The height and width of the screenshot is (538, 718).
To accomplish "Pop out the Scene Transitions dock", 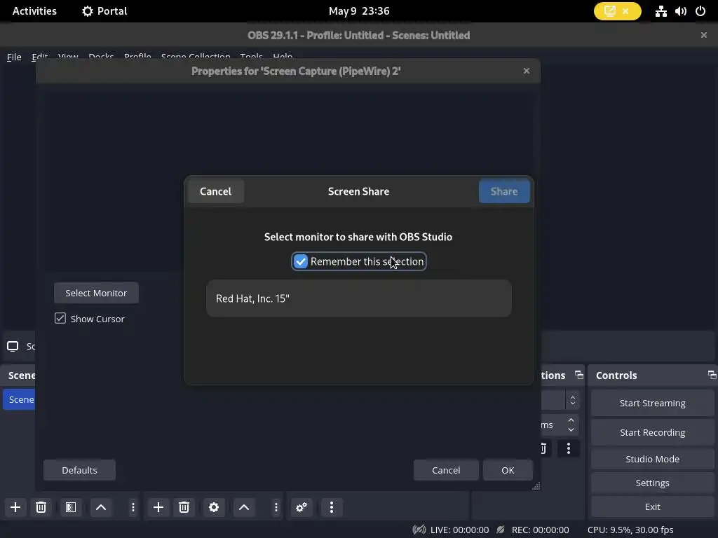I will click(x=579, y=375).
